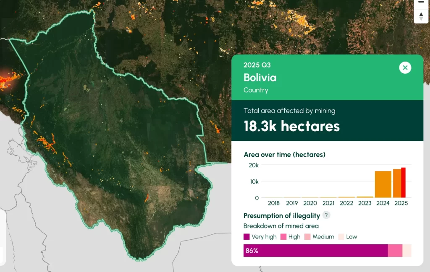The width and height of the screenshot is (430, 272).
Task: Open help for Presumption of illegality
Action: coord(326,215)
